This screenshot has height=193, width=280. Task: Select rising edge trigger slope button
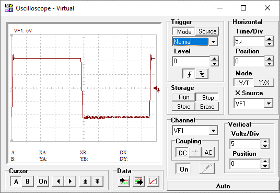click(189, 74)
